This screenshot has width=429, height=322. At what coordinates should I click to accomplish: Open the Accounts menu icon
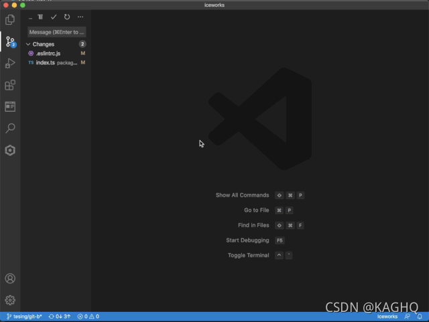[10, 278]
